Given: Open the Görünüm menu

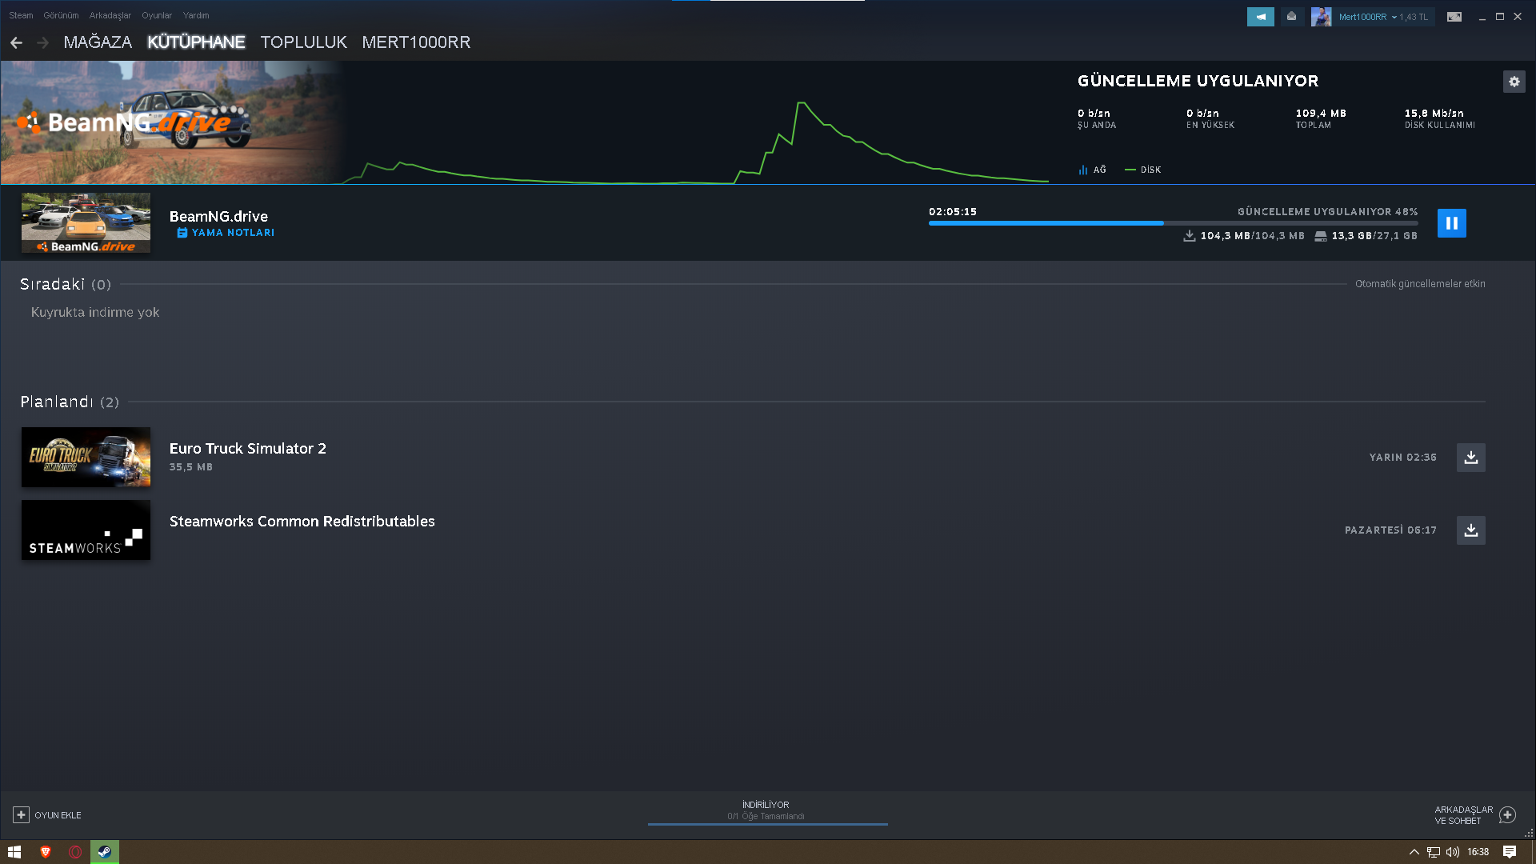Looking at the screenshot, I should coord(61,15).
